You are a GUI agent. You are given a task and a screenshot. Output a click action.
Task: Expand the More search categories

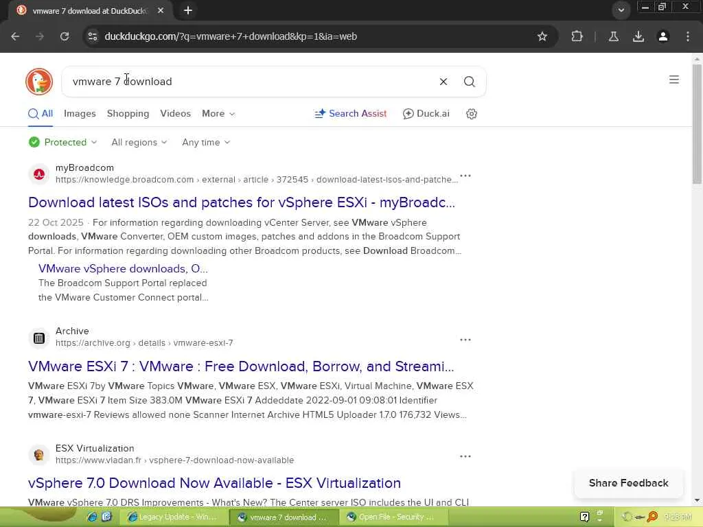(x=218, y=114)
